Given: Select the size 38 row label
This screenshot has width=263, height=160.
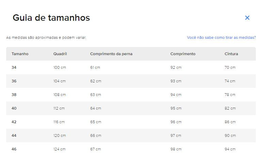Looking at the screenshot, I should click(14, 95).
